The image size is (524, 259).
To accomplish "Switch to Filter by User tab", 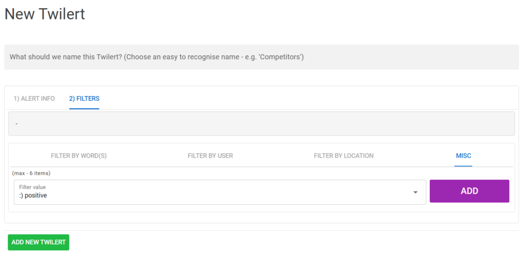I will pyautogui.click(x=210, y=156).
